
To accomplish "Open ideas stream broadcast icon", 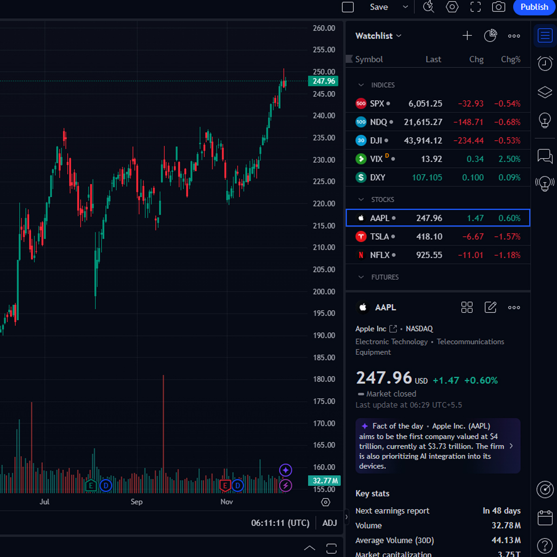I will click(x=545, y=184).
